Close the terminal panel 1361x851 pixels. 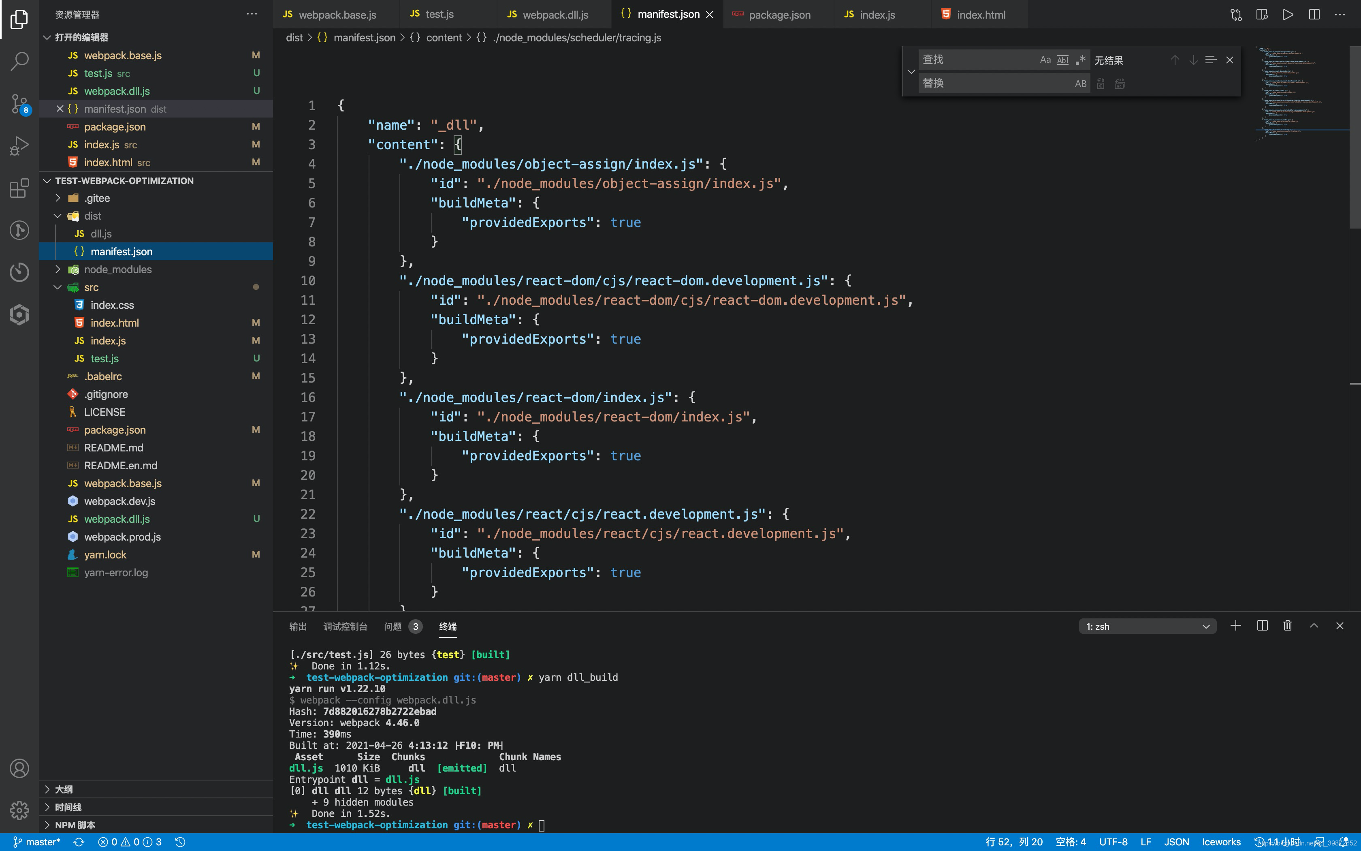pyautogui.click(x=1340, y=626)
